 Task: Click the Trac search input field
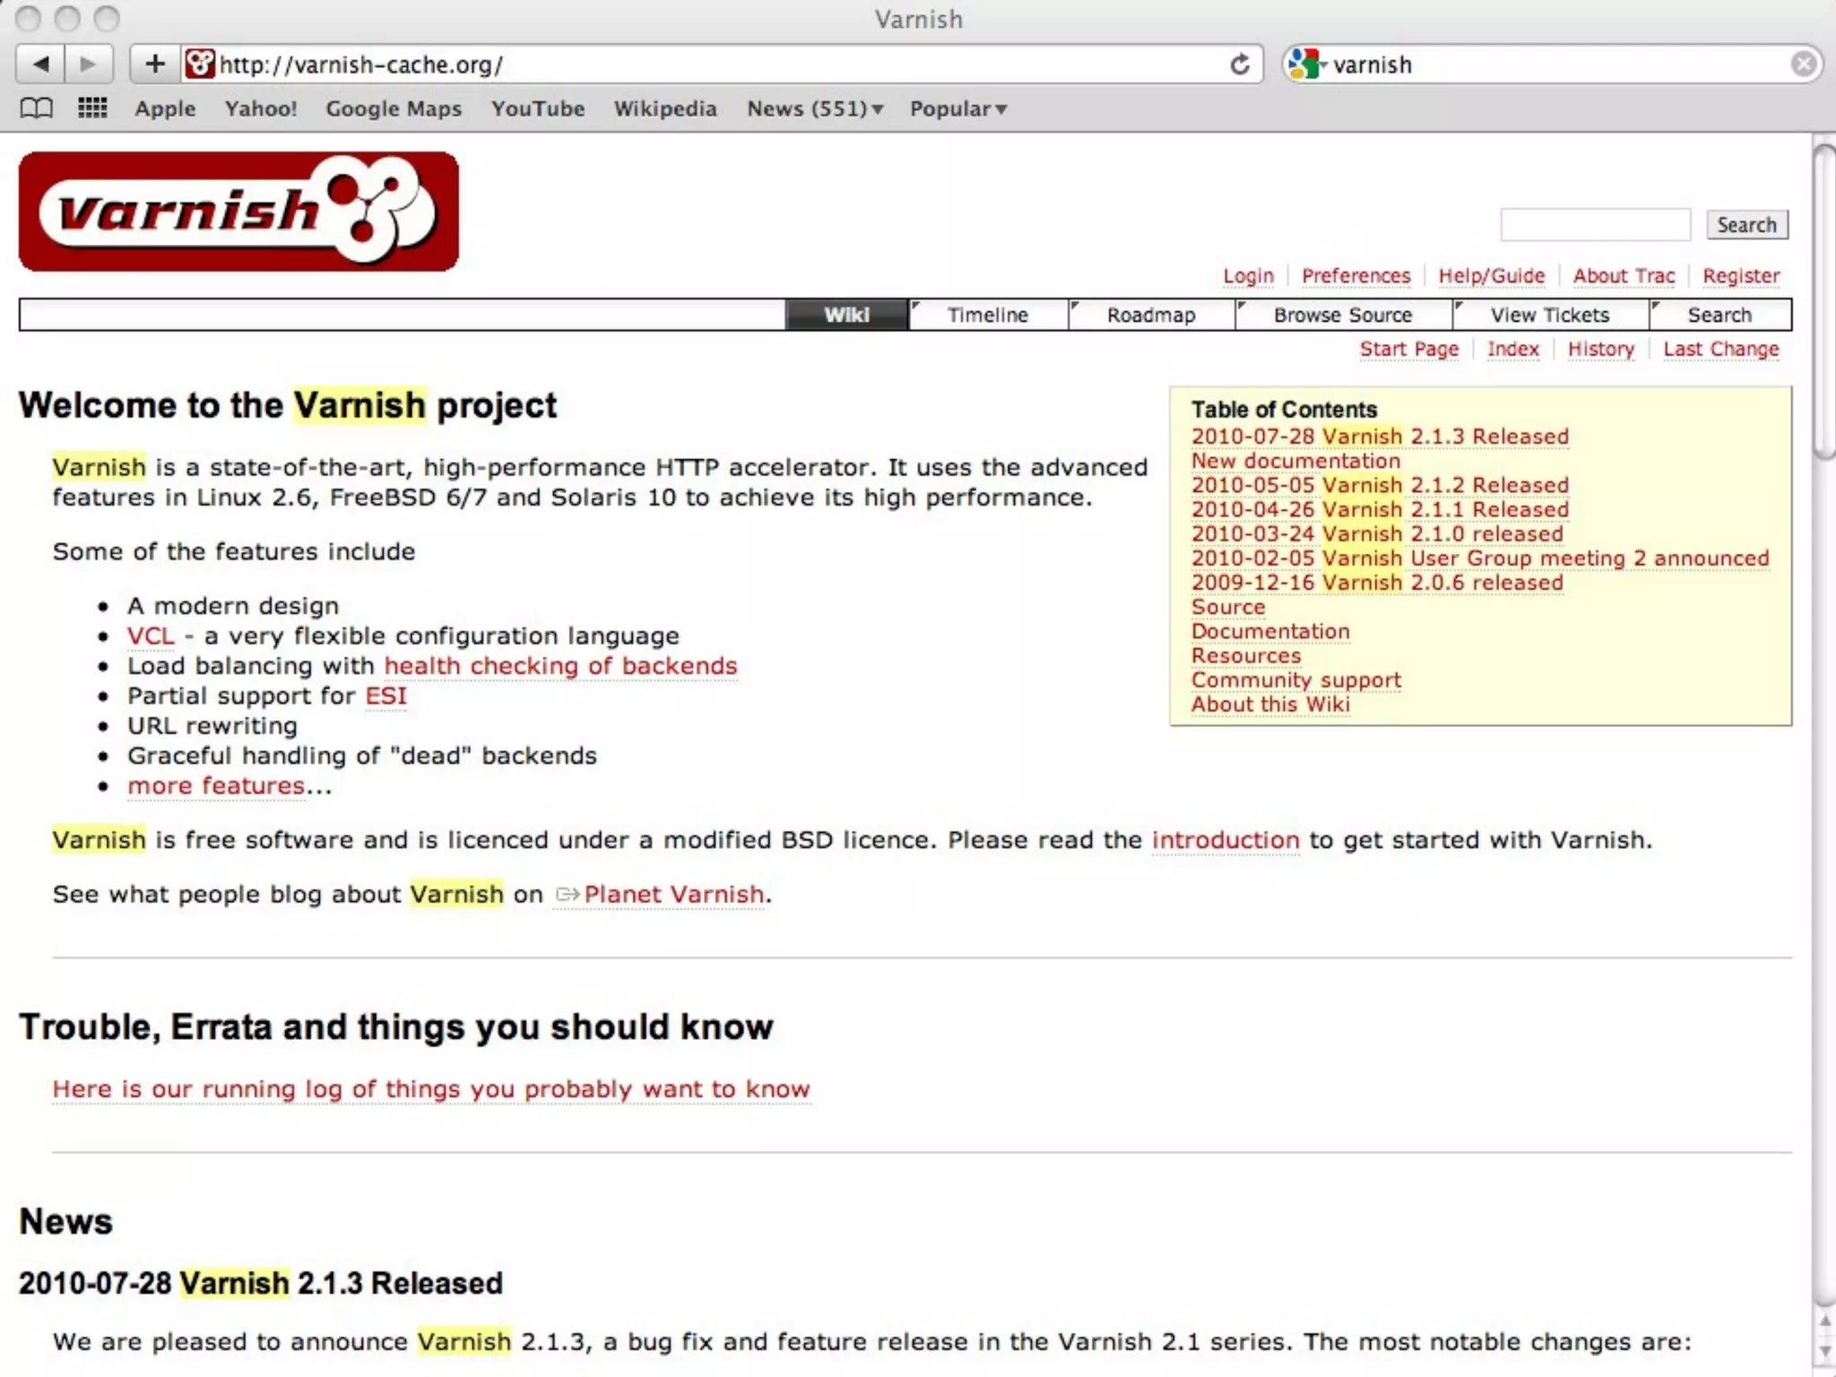click(x=1595, y=225)
